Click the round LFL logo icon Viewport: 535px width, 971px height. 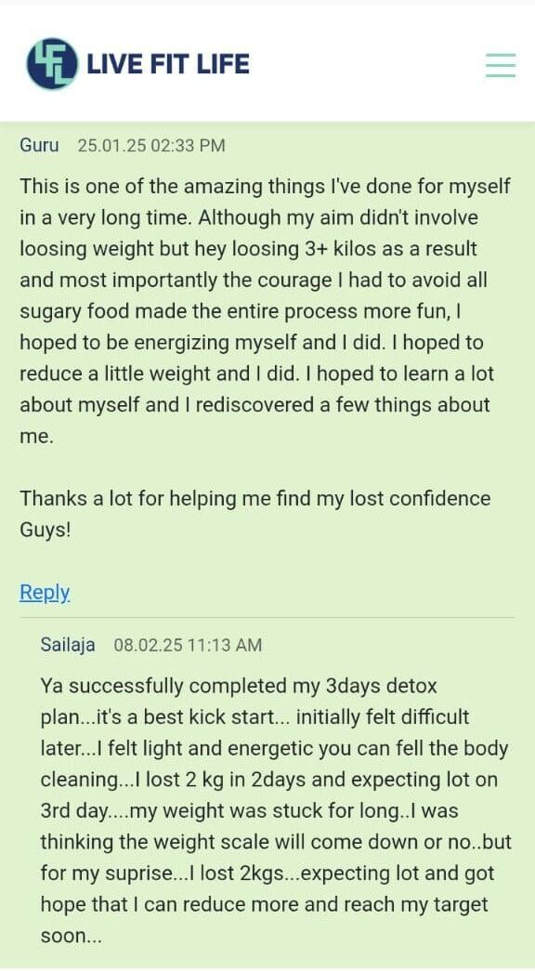coord(52,64)
